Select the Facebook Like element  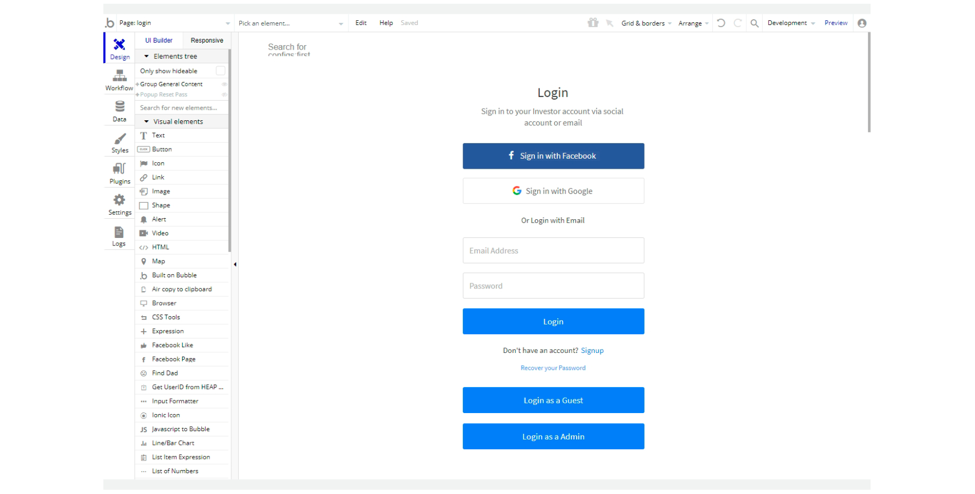(182, 345)
